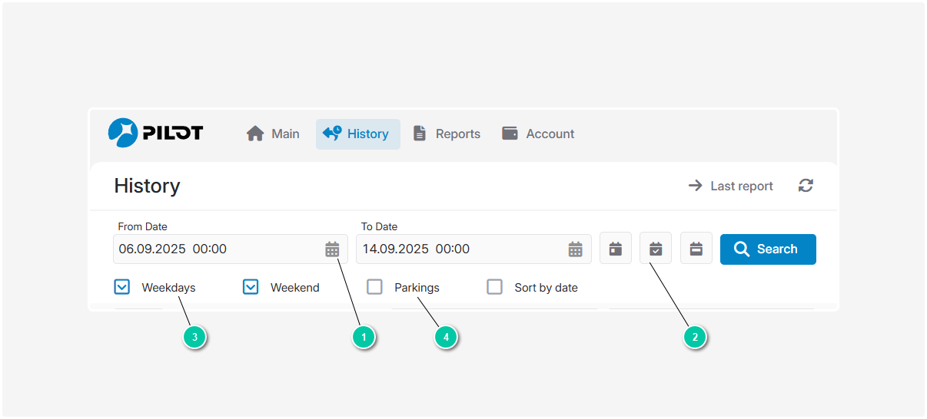
Task: Uncheck the Weekend checkbox
Action: coord(251,287)
